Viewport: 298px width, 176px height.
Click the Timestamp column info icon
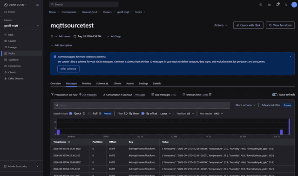click(x=69, y=142)
